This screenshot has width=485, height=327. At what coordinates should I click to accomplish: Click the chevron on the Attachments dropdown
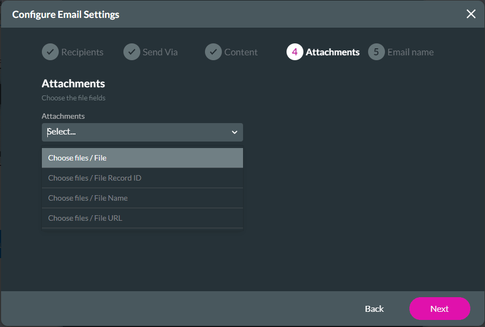tap(234, 132)
